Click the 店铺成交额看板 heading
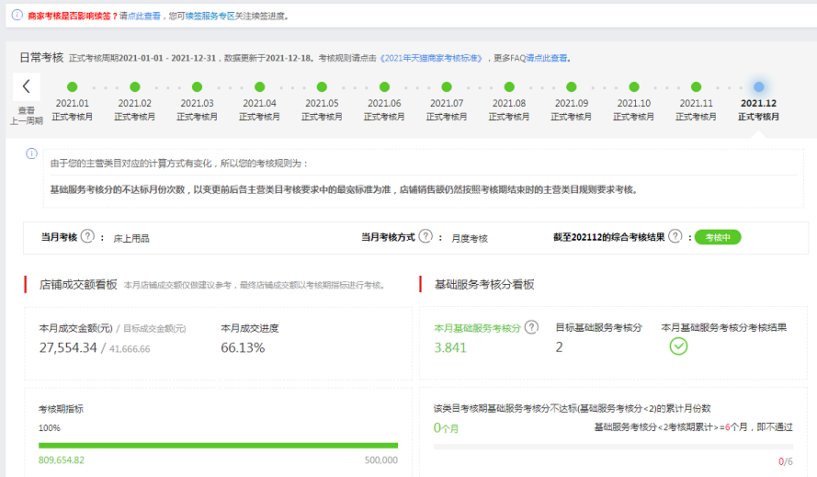Viewport: 817px width, 477px height. [x=78, y=285]
